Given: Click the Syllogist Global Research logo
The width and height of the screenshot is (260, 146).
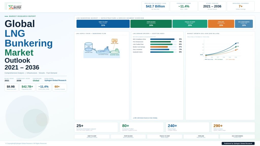Looking at the screenshot, I should click(15, 7).
